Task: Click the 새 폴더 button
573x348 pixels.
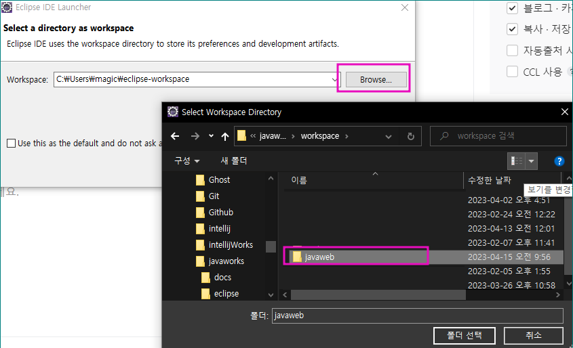Action: point(234,161)
